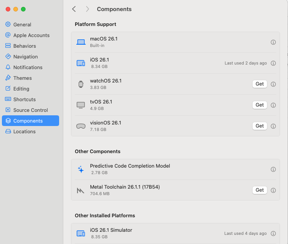
Task: Select the macOS 26.1 row title
Action: coord(104,39)
